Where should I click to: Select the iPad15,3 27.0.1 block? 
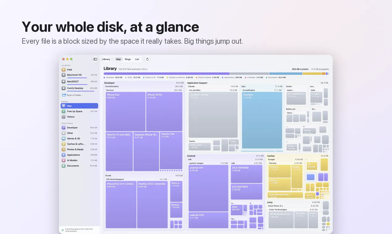[x=152, y=205]
